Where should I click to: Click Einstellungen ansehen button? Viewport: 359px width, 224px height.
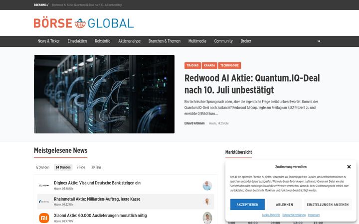tap(328, 205)
